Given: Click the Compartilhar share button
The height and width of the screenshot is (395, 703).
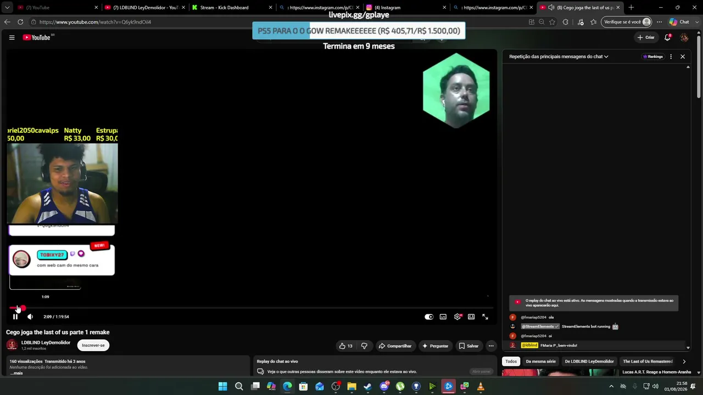Looking at the screenshot, I should pos(395,346).
